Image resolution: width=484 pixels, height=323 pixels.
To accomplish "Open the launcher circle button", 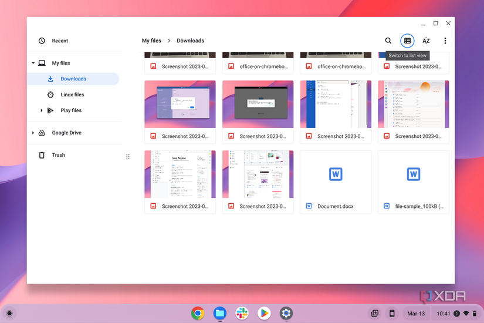I will click(9, 314).
